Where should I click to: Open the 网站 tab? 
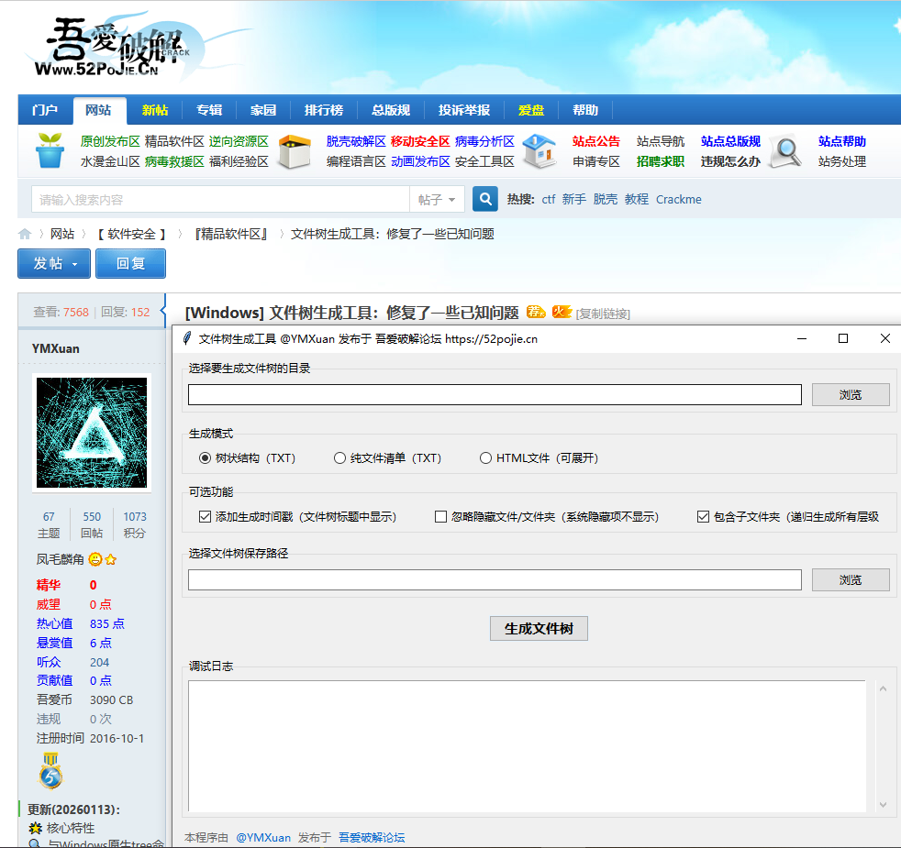click(98, 110)
